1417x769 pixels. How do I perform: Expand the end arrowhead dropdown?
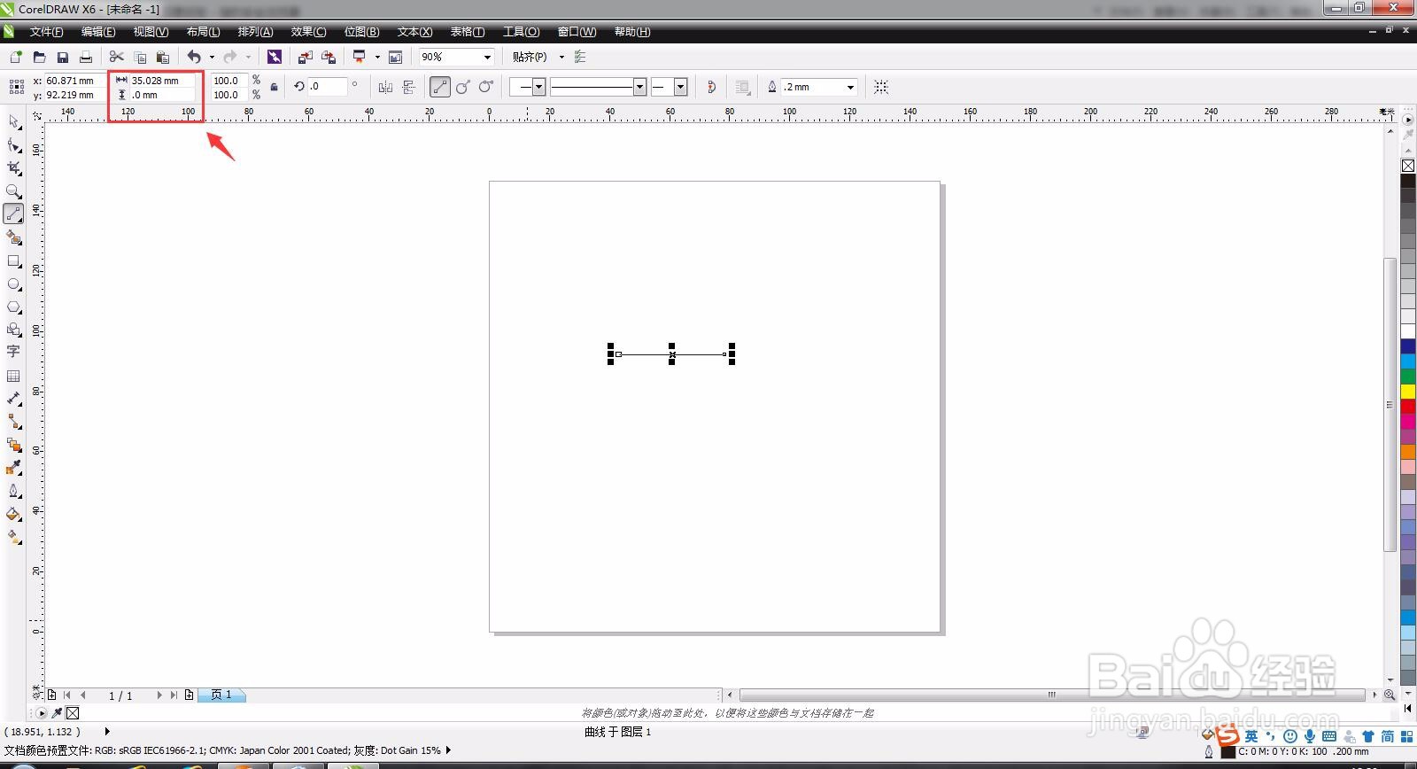click(x=680, y=87)
